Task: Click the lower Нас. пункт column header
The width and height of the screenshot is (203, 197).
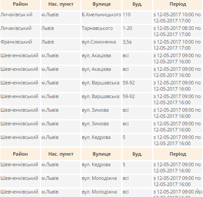Action: tap(61, 154)
